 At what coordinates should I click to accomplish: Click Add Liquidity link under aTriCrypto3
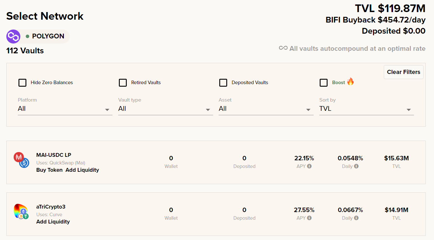(x=53, y=222)
